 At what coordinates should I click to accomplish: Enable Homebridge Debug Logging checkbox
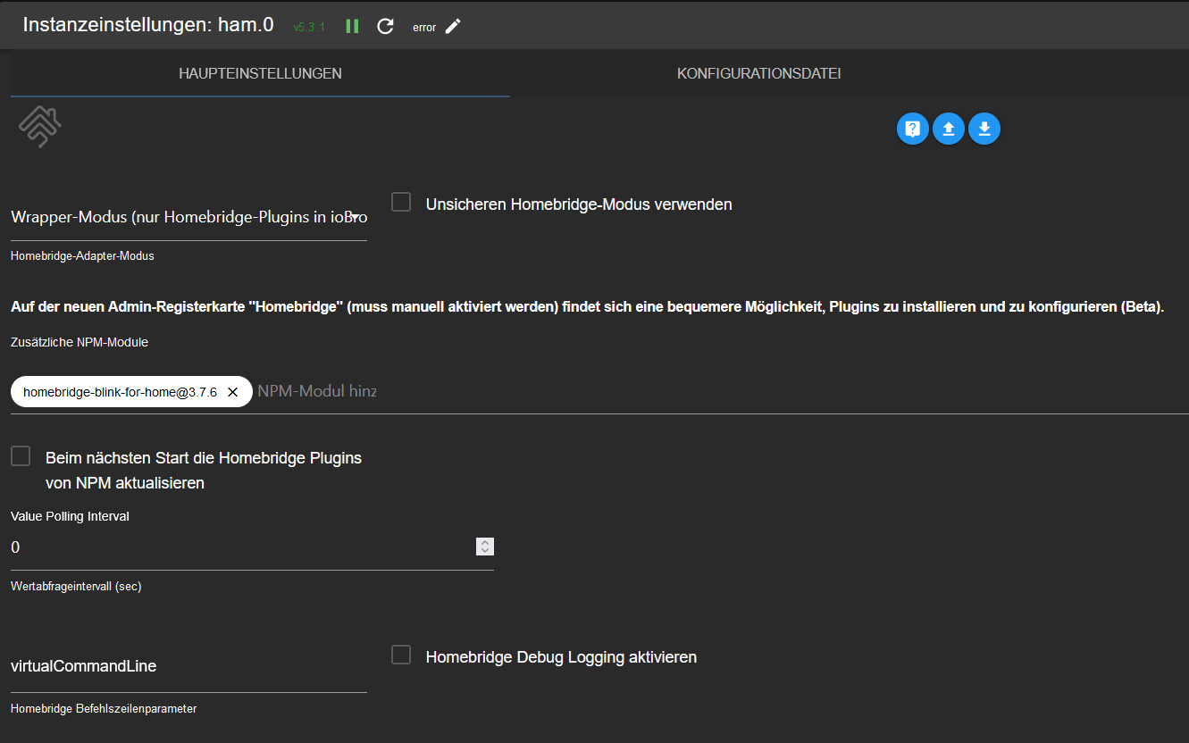click(x=402, y=655)
